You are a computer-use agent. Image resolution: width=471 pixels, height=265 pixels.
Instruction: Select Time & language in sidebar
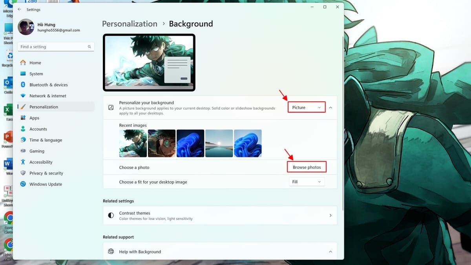click(46, 140)
